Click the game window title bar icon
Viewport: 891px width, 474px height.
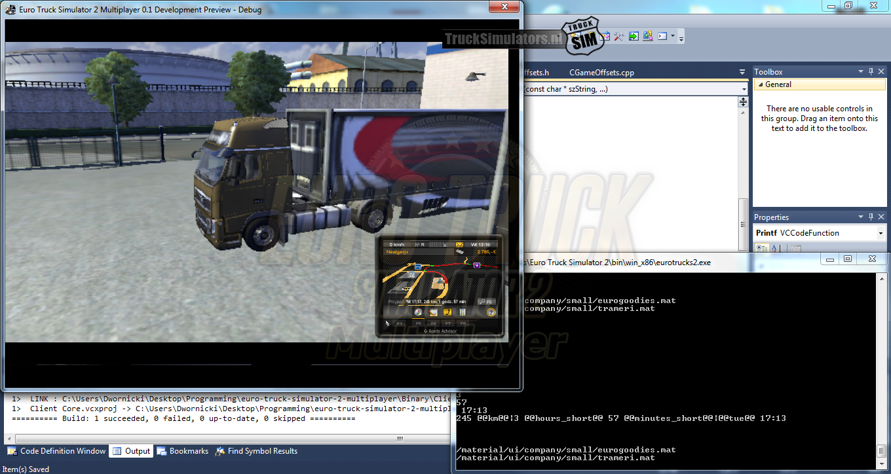(x=10, y=9)
